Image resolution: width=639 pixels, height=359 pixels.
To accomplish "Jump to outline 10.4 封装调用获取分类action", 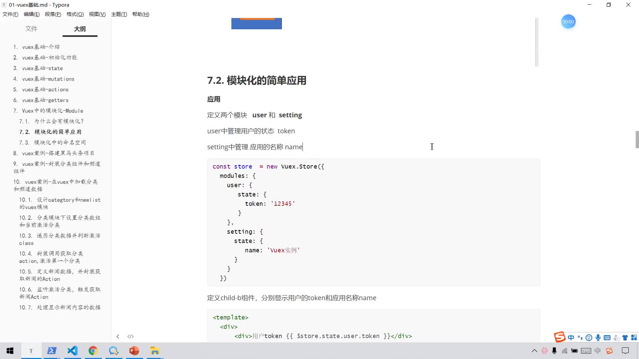I will pyautogui.click(x=51, y=257).
